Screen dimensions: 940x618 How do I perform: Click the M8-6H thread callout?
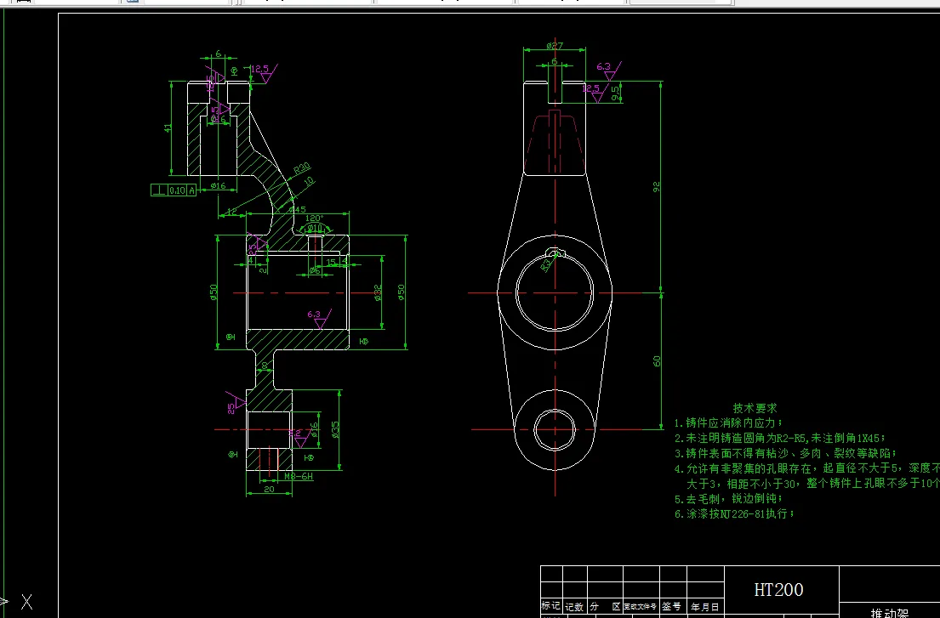pos(299,476)
